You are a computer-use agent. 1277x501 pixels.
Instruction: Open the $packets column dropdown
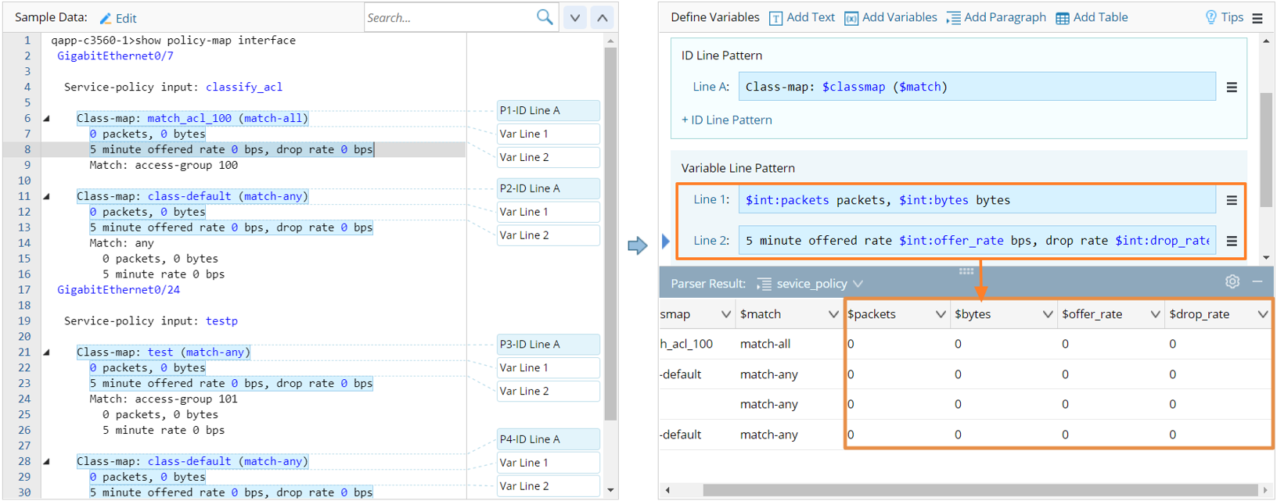pos(941,314)
